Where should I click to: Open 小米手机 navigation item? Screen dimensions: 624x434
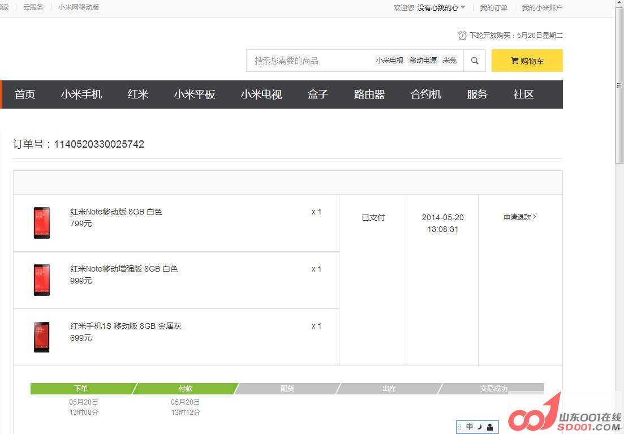click(x=81, y=94)
